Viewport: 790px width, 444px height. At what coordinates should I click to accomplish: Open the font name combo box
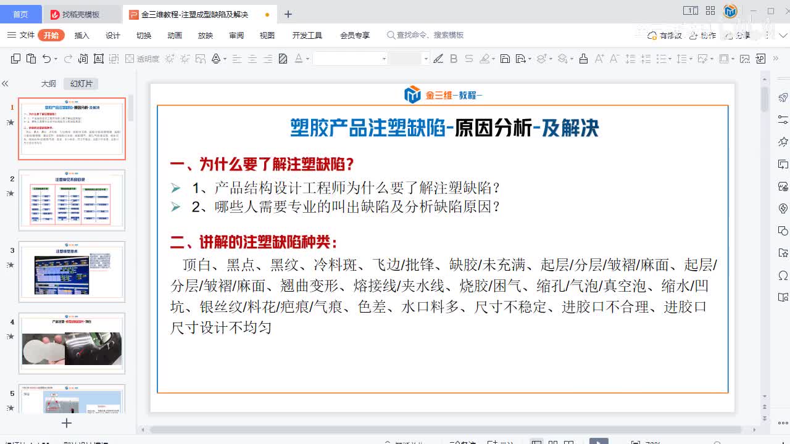tap(350, 59)
